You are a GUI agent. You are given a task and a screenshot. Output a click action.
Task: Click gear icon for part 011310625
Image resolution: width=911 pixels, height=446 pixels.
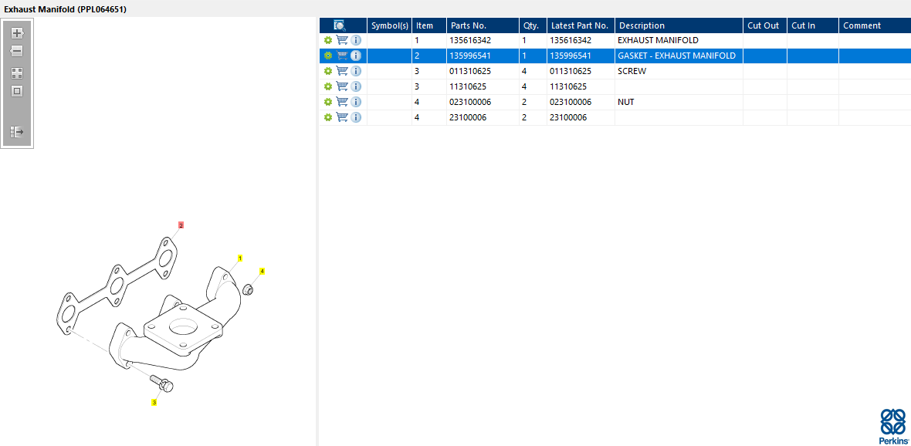(x=328, y=71)
